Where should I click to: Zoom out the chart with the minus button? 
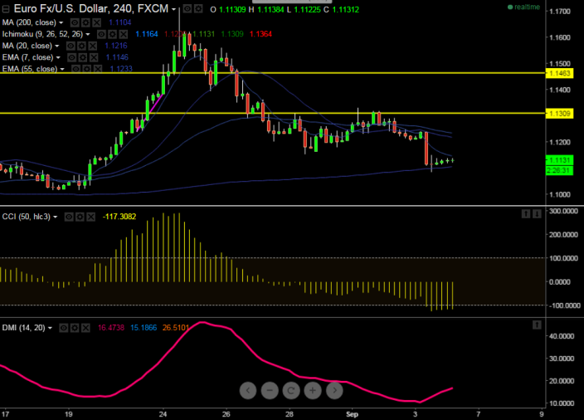coord(270,390)
